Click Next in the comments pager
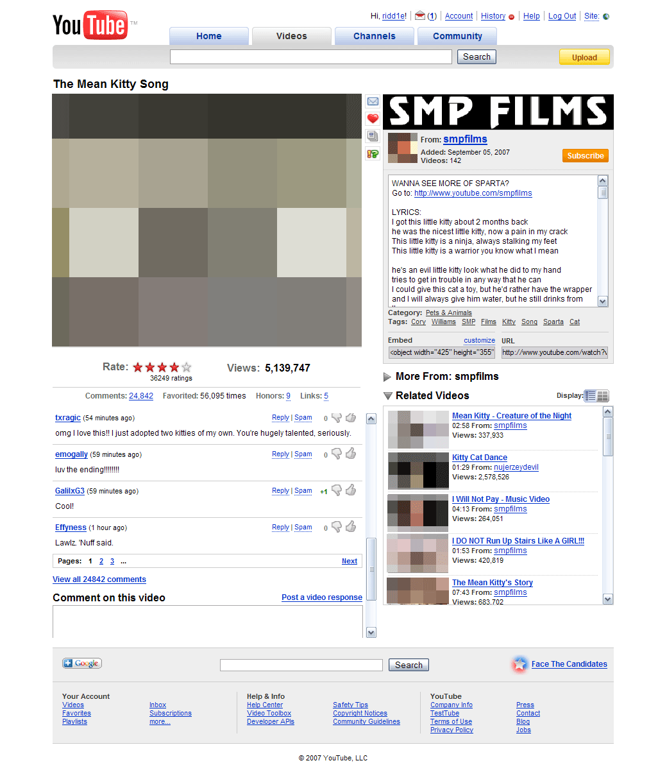 click(350, 561)
